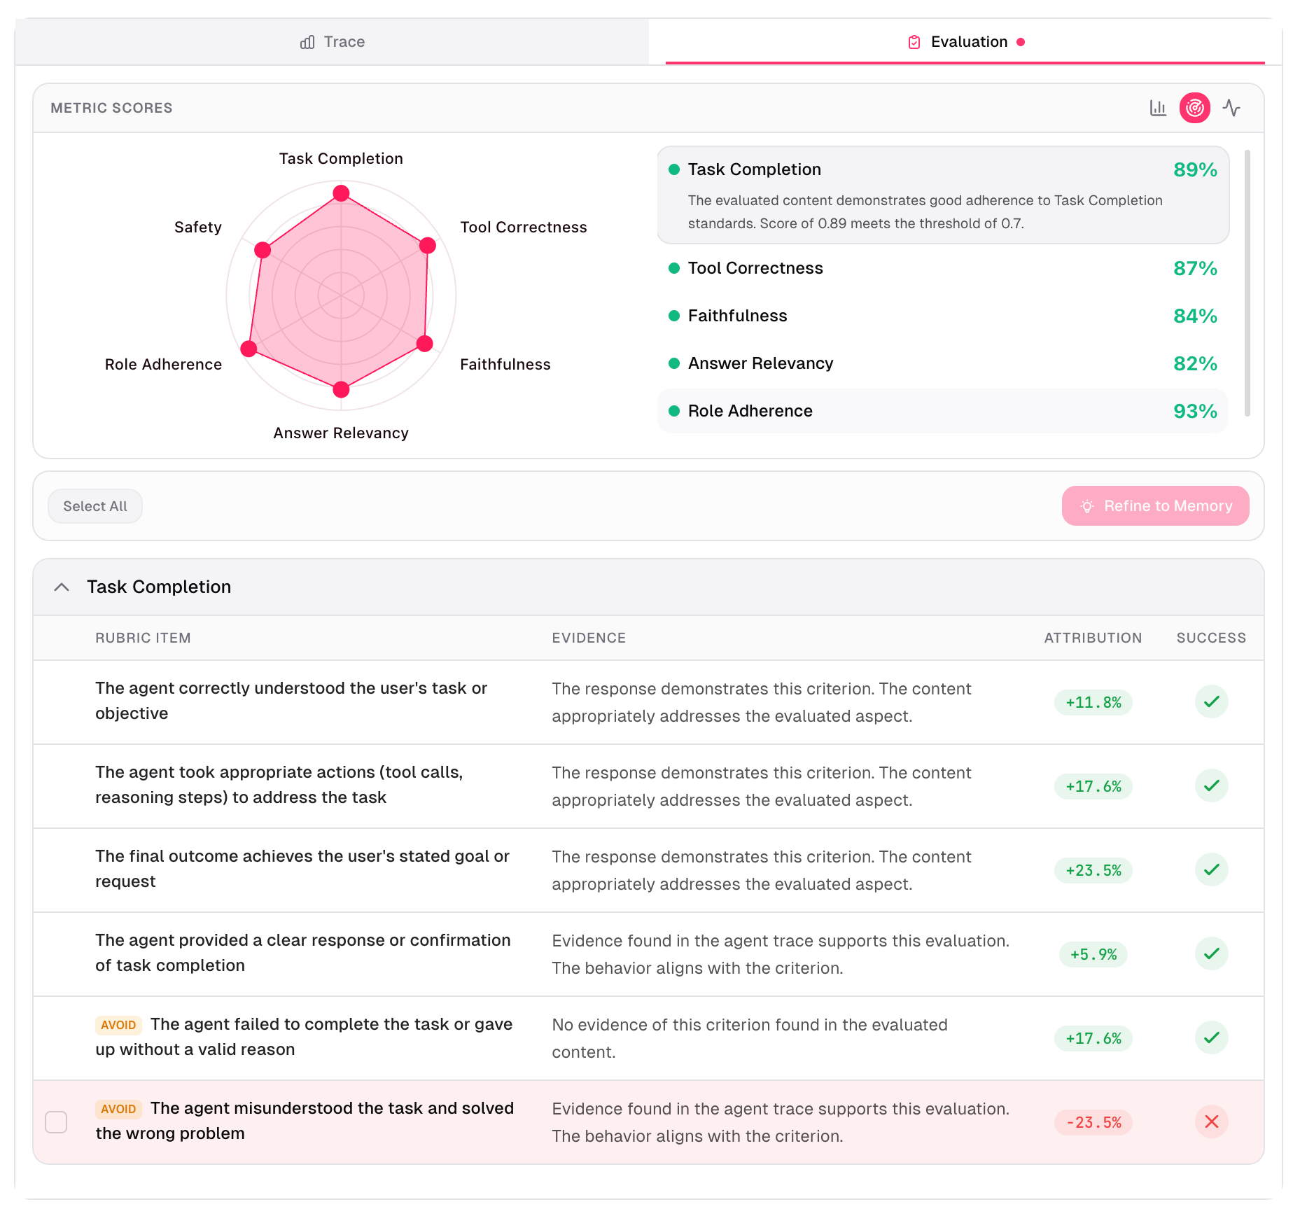Click the -23.5% attribution badge
The height and width of the screenshot is (1223, 1293).
point(1093,1122)
